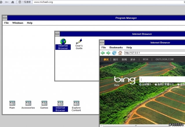Click the Program Manager title bar
This screenshot has width=185, height=127.
click(x=96, y=18)
